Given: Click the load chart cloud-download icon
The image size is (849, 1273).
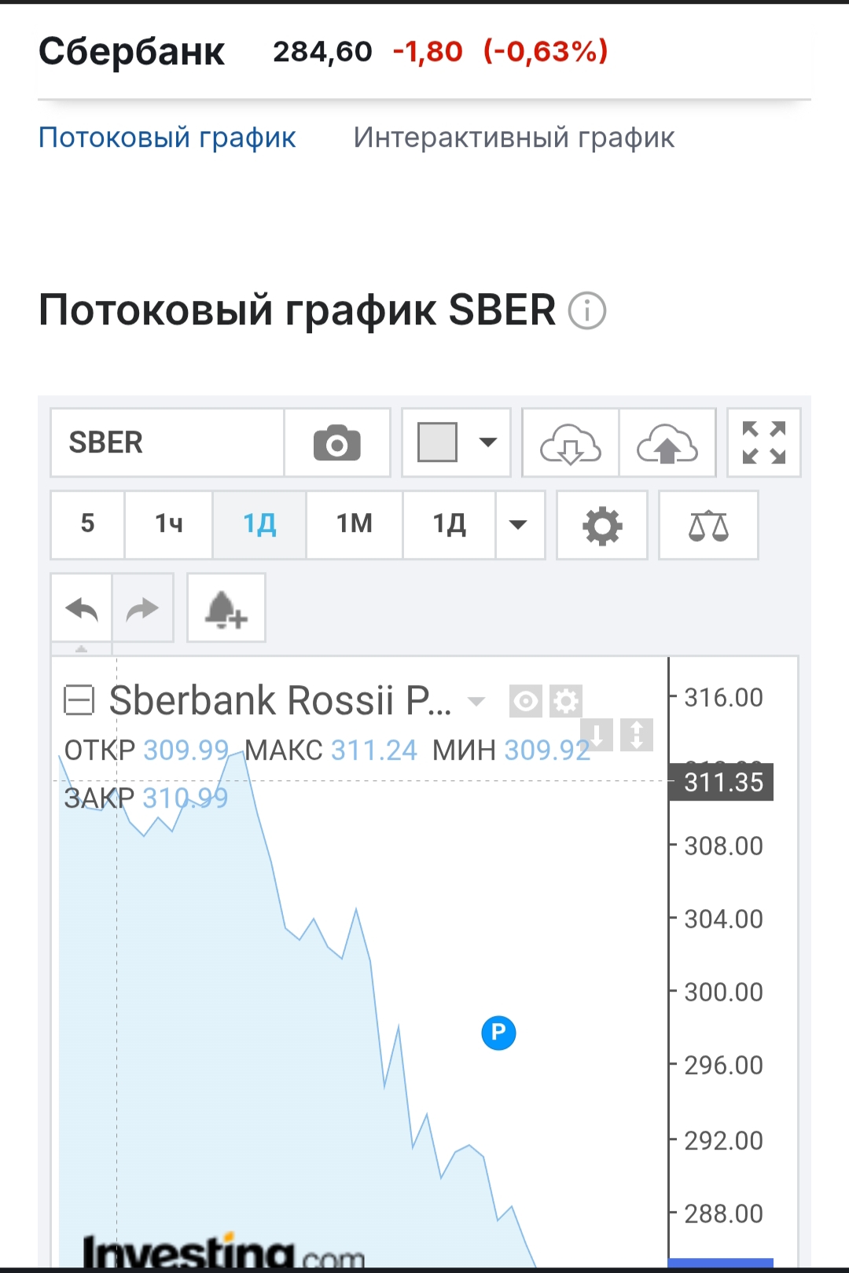Looking at the screenshot, I should tap(571, 443).
